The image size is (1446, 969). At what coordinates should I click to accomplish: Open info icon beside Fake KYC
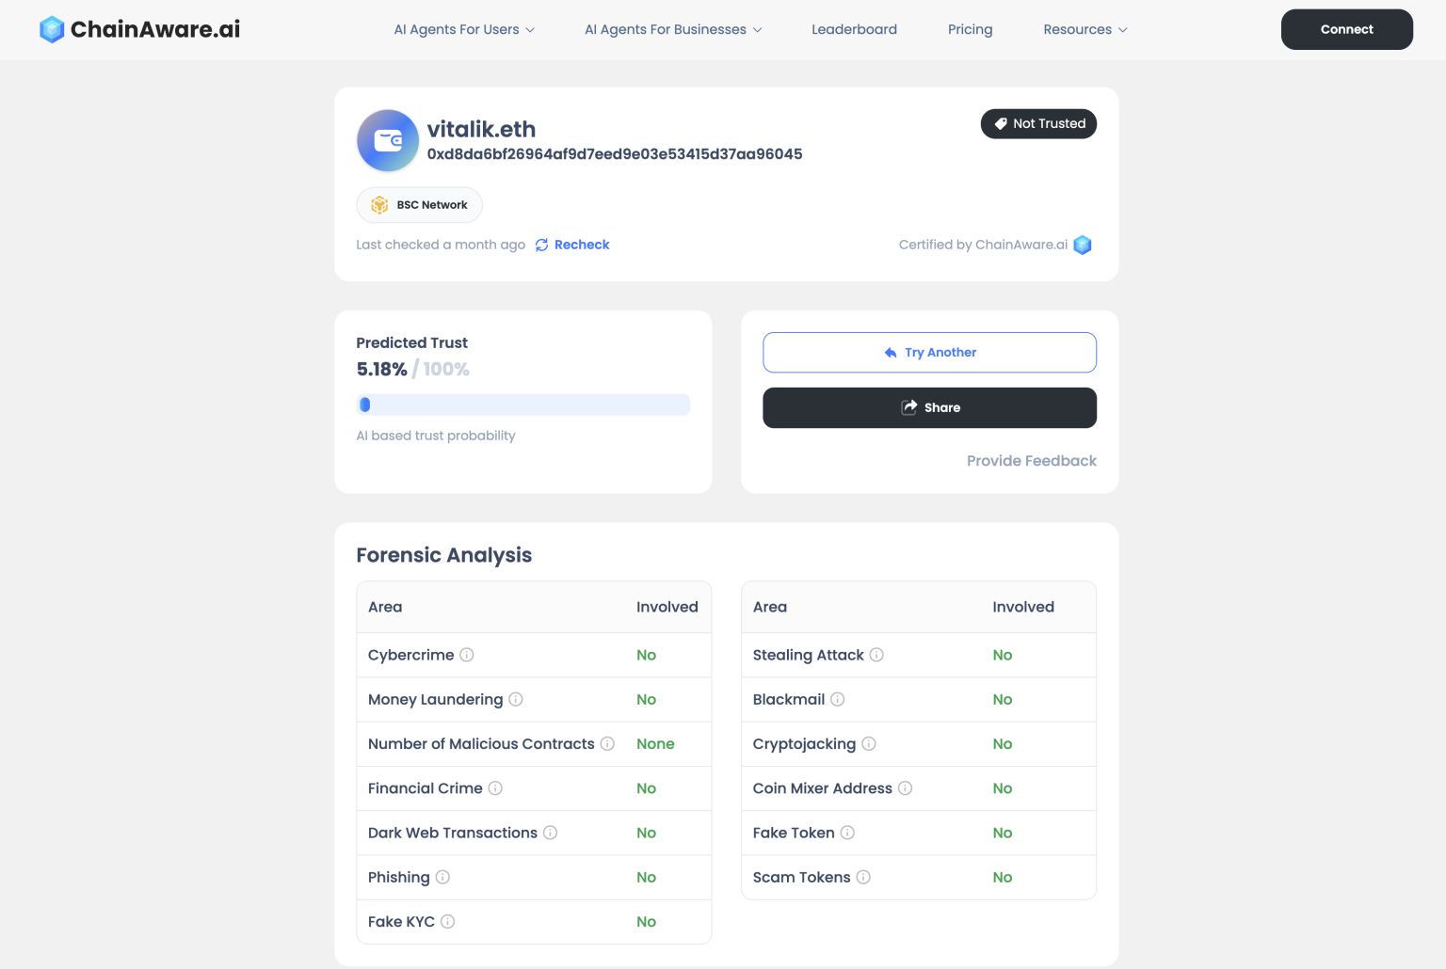(x=448, y=922)
